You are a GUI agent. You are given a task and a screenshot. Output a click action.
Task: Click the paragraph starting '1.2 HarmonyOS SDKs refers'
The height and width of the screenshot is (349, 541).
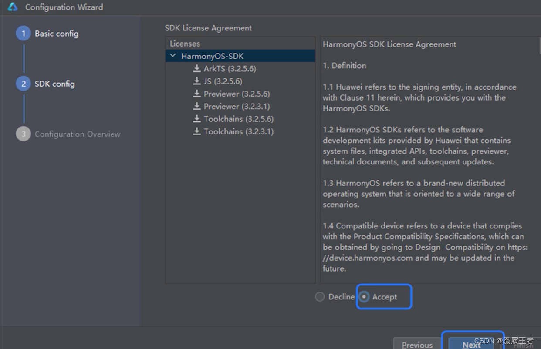click(x=416, y=146)
